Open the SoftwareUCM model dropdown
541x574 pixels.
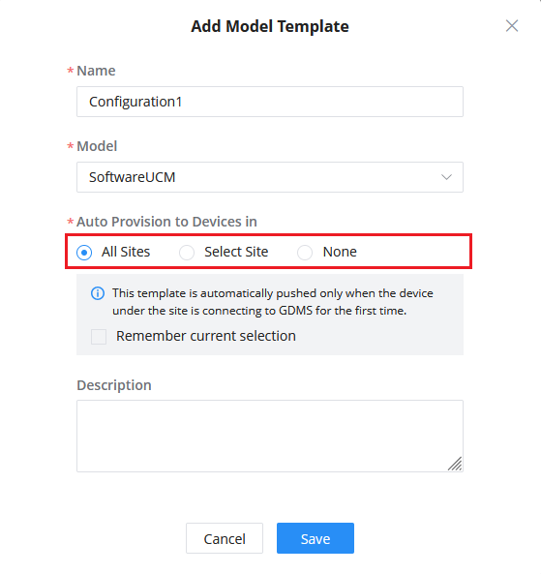(270, 177)
